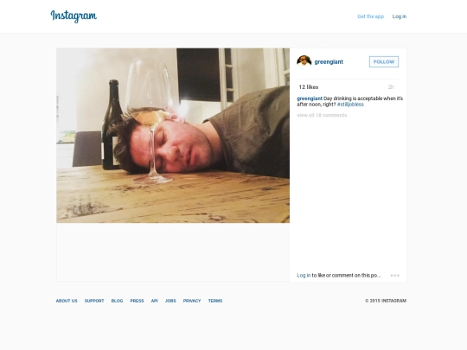
Task: Click the 12 likes count
Action: tap(309, 87)
